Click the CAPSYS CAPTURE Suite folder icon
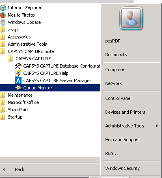This screenshot has height=178, width=162. [x=2, y=51]
